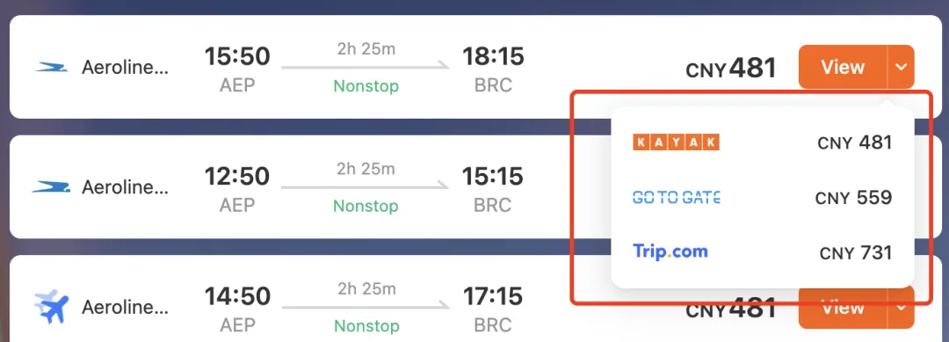Screen dimensions: 949x342
Task: Open the 12:50 AEP departure flight card
Action: click(x=291, y=186)
